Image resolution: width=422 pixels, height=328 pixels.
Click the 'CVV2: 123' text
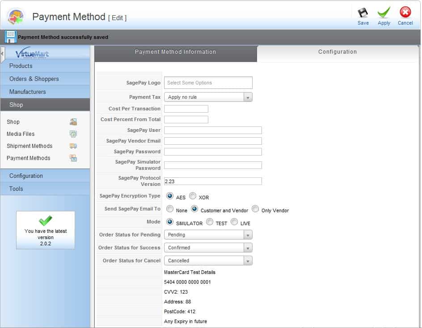[x=176, y=292]
